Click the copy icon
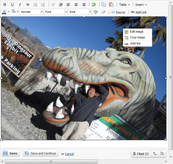The image size is (173, 164). [103, 4]
